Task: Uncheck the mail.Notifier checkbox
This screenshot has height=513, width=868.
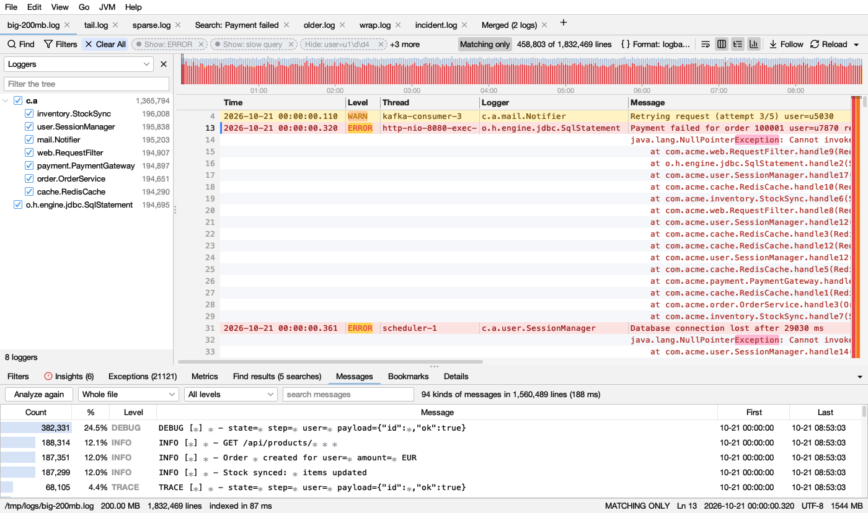Action: (29, 139)
